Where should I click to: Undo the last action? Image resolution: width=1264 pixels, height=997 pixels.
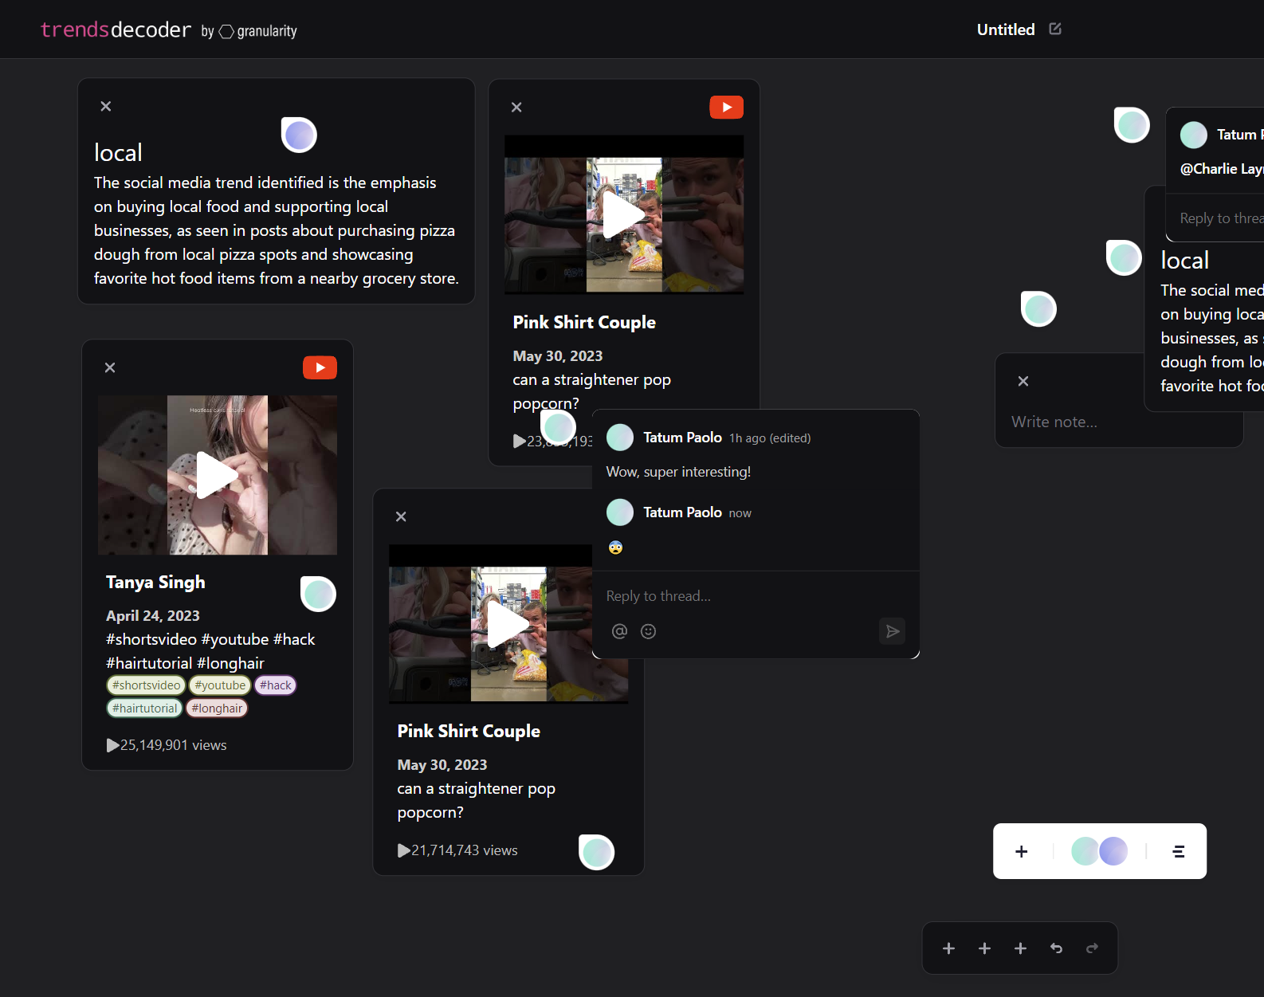pos(1056,948)
